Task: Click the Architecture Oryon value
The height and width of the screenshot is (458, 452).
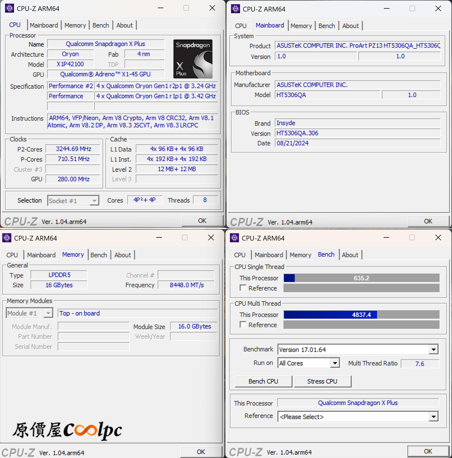Action: [70, 54]
